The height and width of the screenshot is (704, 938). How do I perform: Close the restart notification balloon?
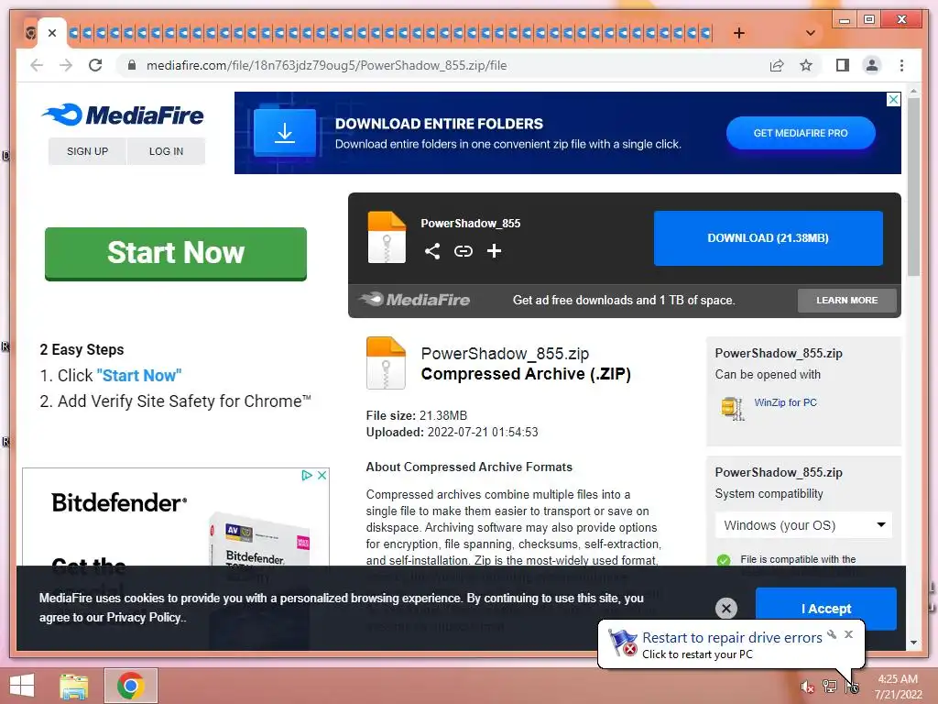point(848,634)
